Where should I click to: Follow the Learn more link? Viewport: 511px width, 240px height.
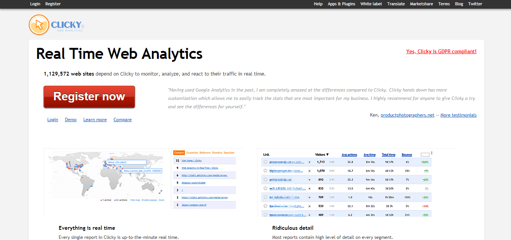(95, 120)
